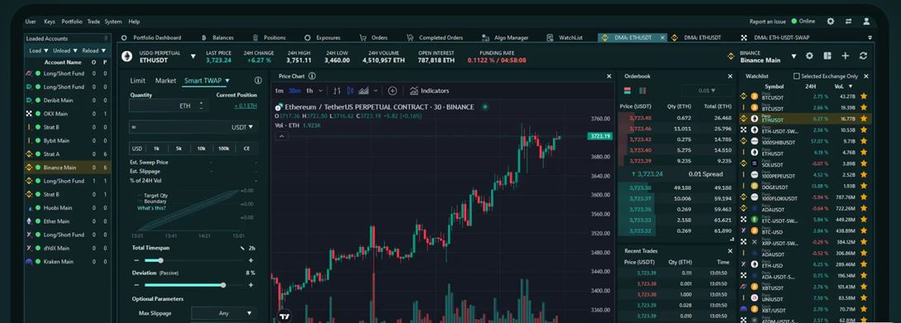The width and height of the screenshot is (901, 323).
Task: Select the area chart style icon
Action: coord(364,91)
